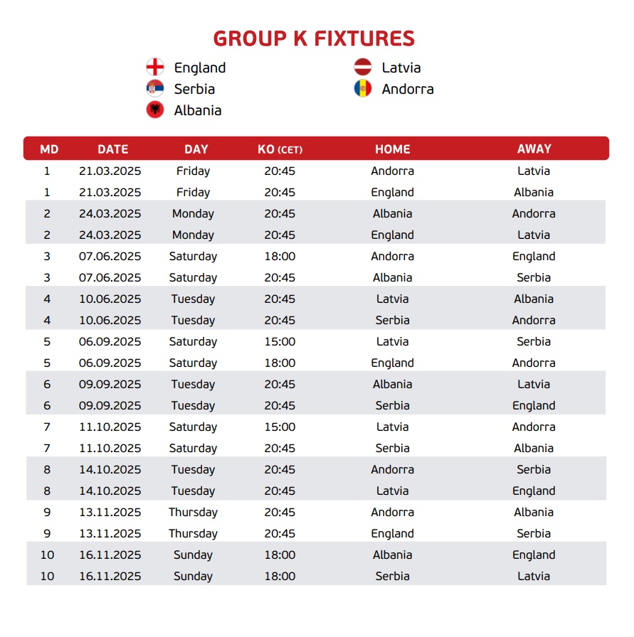Click the England flag icon
The width and height of the screenshot is (634, 637).
tap(155, 68)
